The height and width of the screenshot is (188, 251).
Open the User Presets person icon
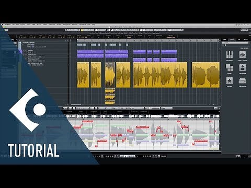coord(242,68)
